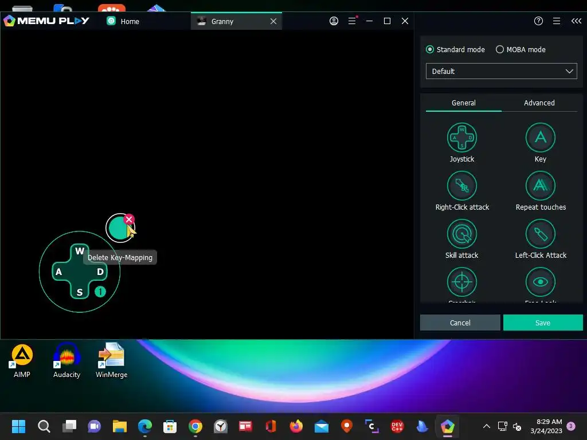587x440 pixels.
Task: Open Task View in taskbar
Action: coord(69,426)
